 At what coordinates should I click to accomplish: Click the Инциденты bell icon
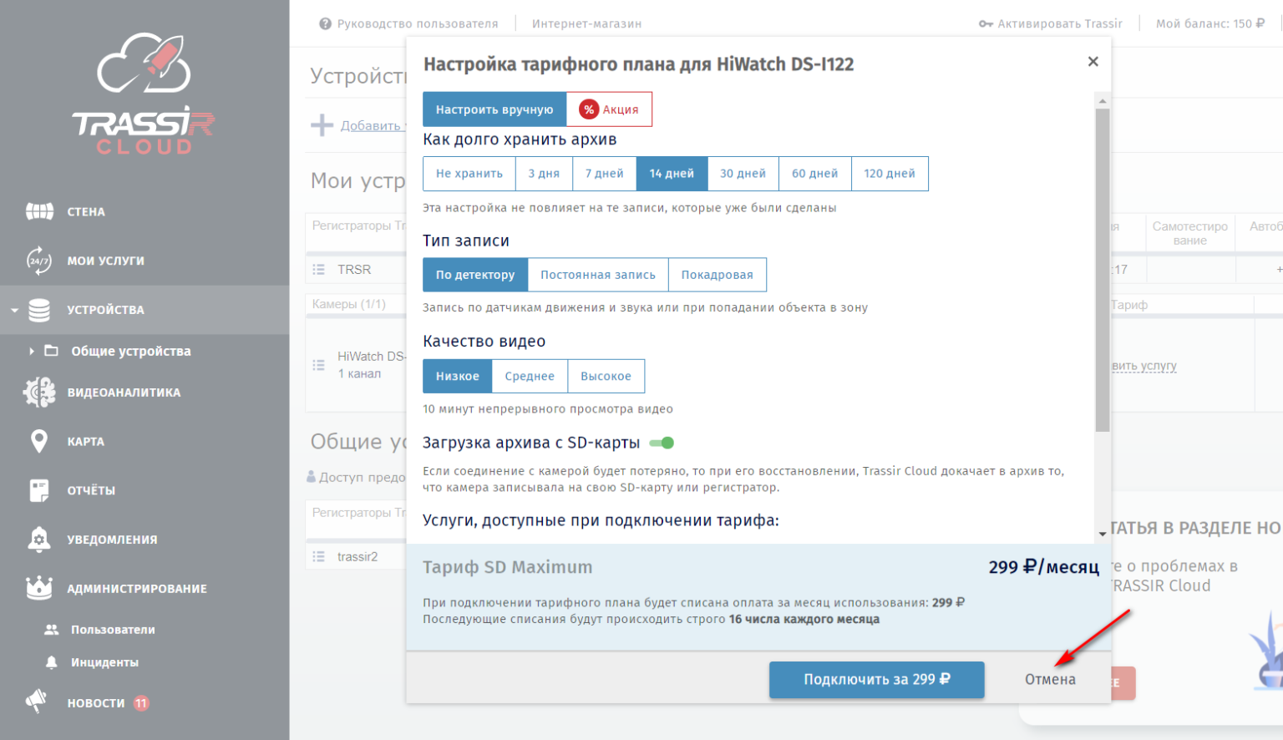click(x=52, y=662)
